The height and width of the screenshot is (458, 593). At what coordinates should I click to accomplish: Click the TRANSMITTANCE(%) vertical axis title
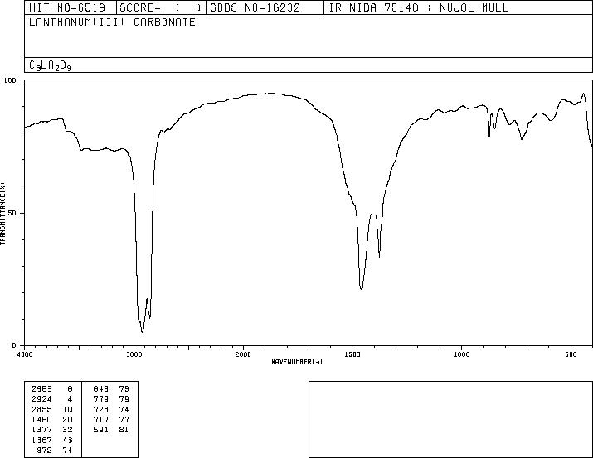2,214
